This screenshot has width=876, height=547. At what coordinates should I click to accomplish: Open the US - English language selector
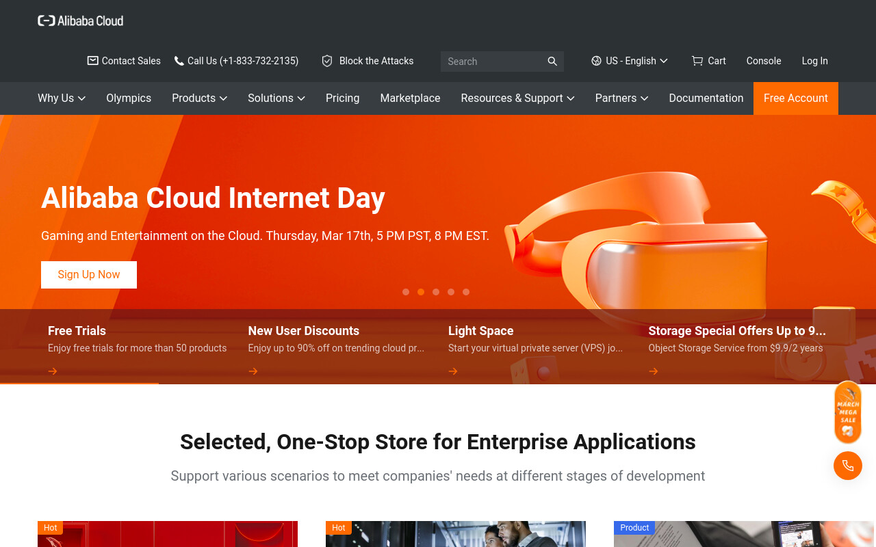pos(630,61)
